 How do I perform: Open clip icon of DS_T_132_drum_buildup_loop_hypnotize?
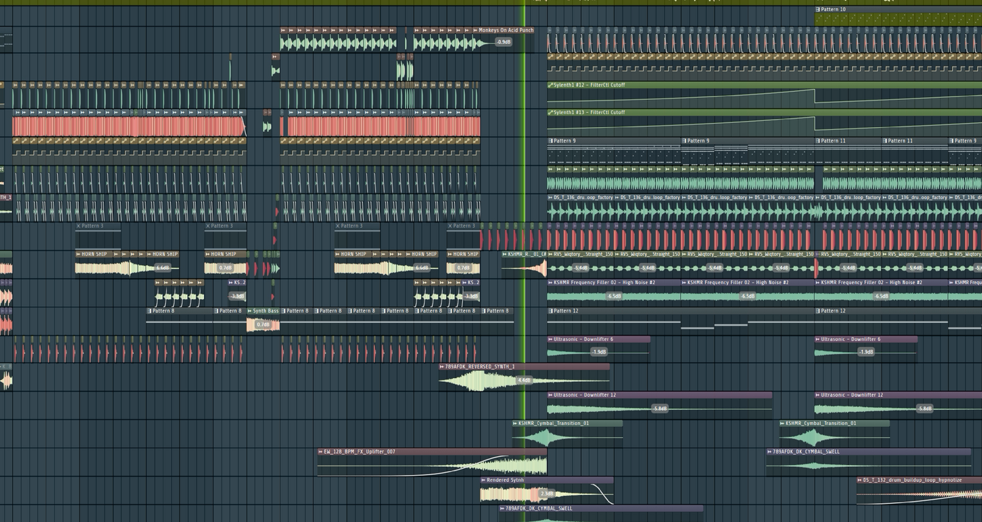[x=860, y=480]
